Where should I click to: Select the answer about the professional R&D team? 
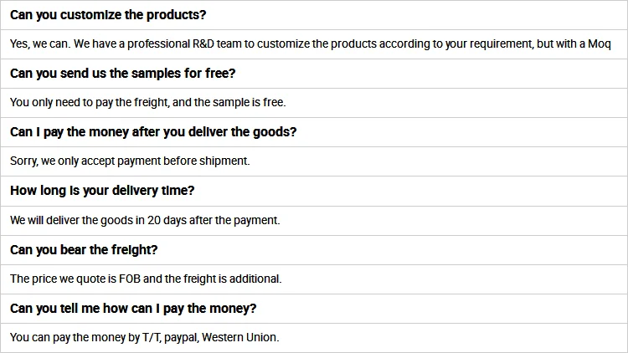pyautogui.click(x=309, y=44)
